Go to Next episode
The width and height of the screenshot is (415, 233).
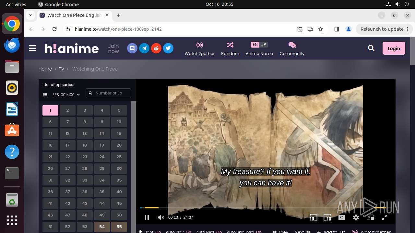pyautogui.click(x=302, y=231)
